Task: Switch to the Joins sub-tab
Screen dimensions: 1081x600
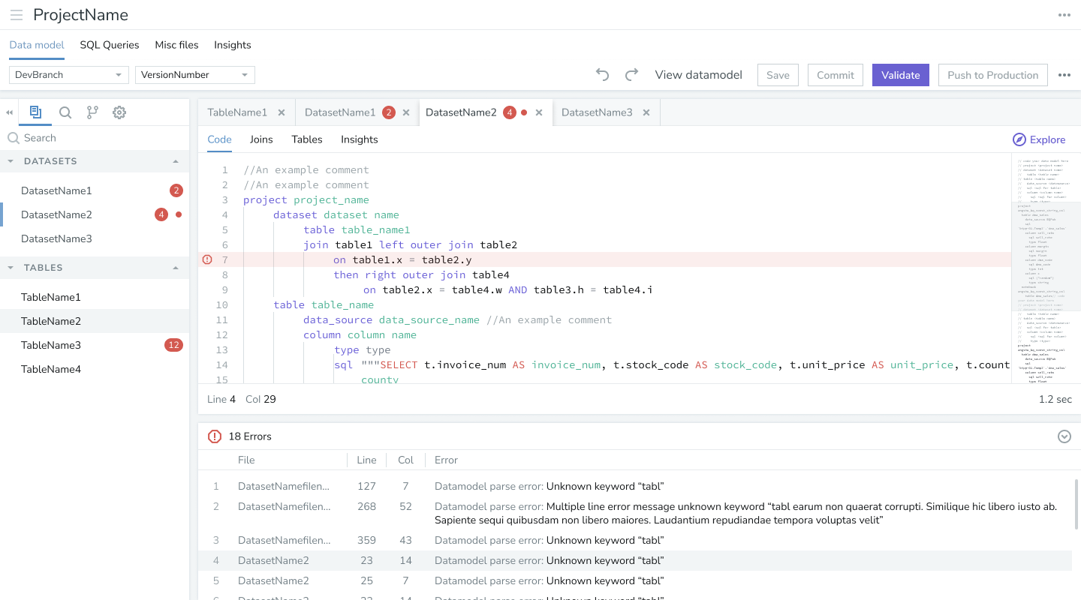Action: tap(261, 139)
